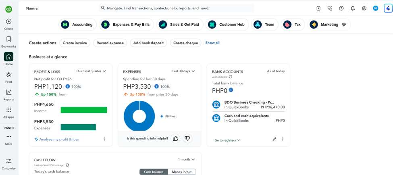Click the thumbs down spending feedback
393x175 pixels.
click(187, 138)
